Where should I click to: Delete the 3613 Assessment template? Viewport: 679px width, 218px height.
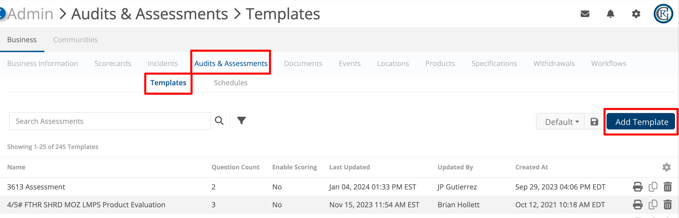point(667,187)
